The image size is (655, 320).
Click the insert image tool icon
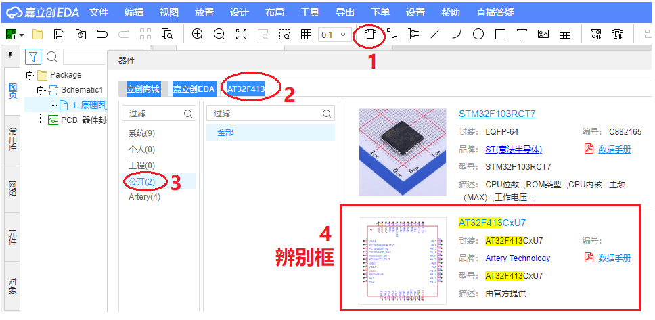tap(543, 34)
